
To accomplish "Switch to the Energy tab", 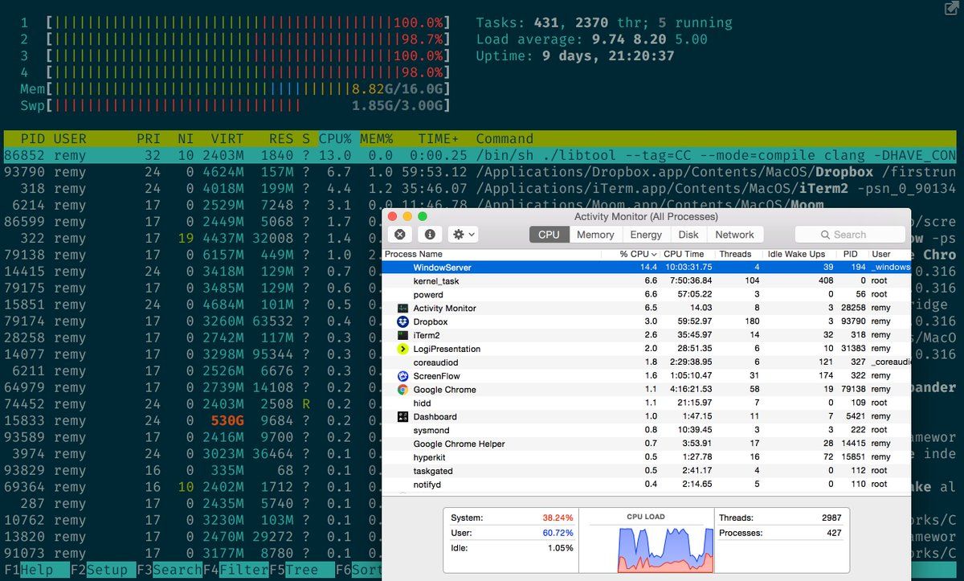I will click(x=646, y=235).
